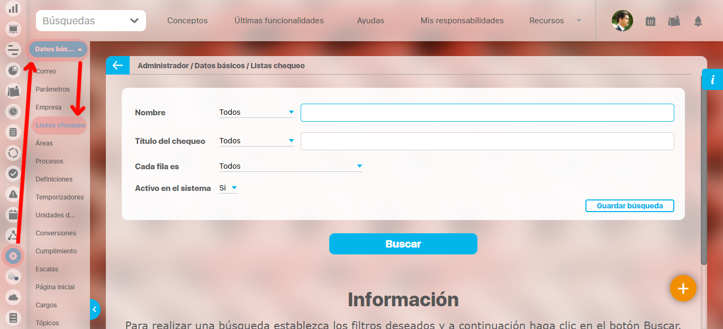This screenshot has width=723, height=329.
Task: Select Áreas in the side menu
Action: pos(44,143)
